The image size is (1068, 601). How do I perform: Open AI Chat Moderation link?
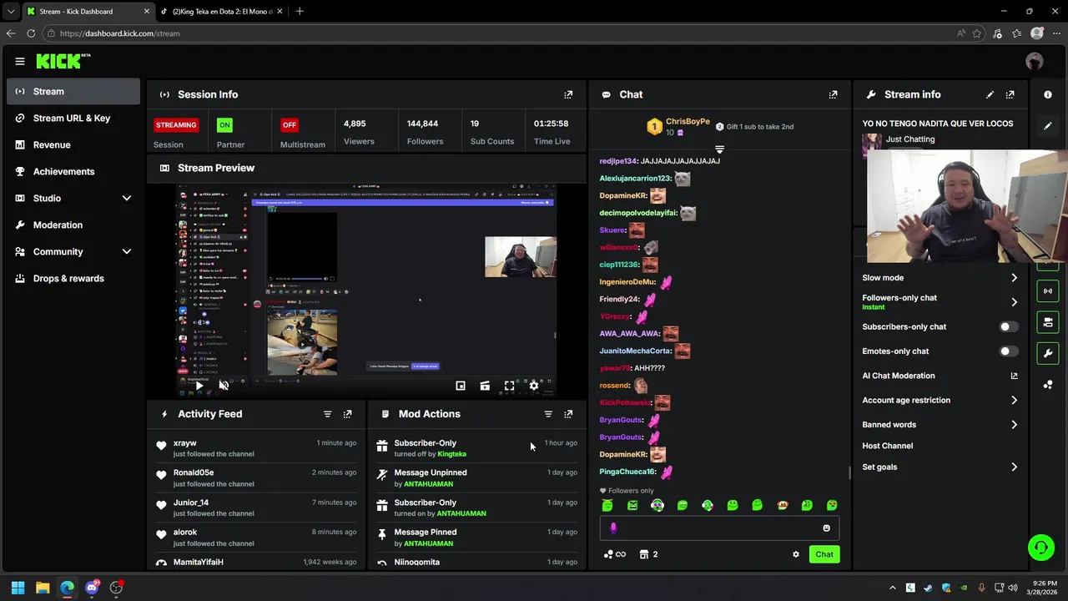tap(940, 376)
